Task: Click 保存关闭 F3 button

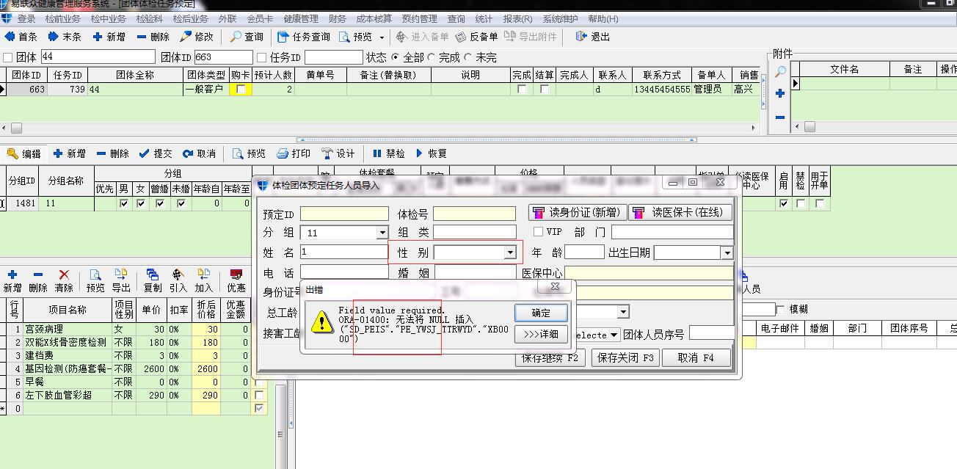Action: [x=626, y=358]
